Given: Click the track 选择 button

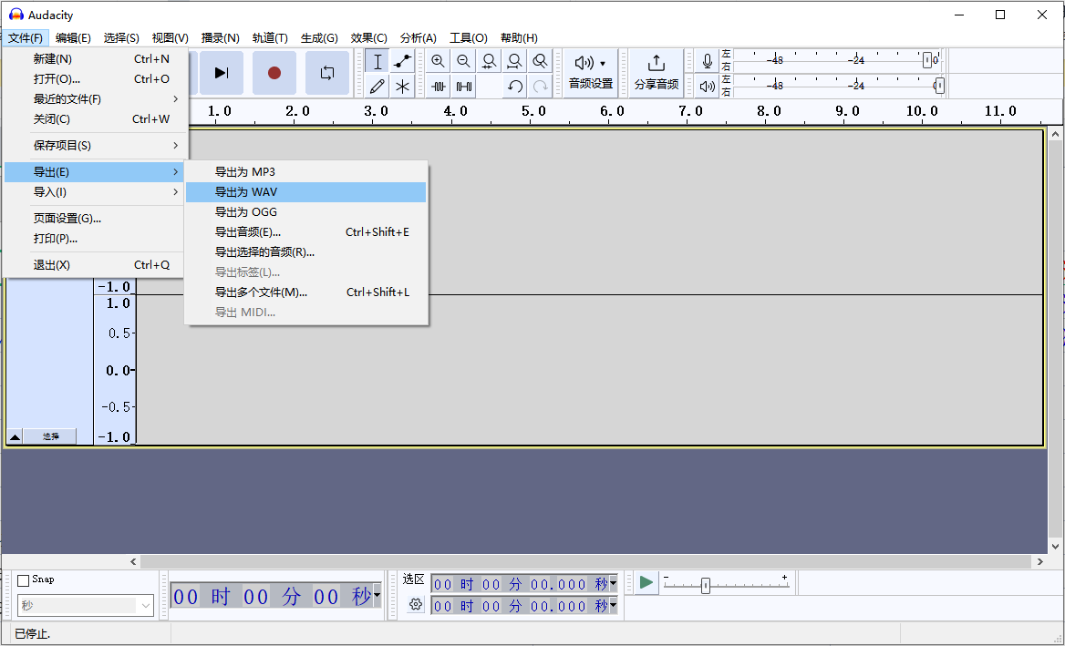Looking at the screenshot, I should click(x=50, y=436).
